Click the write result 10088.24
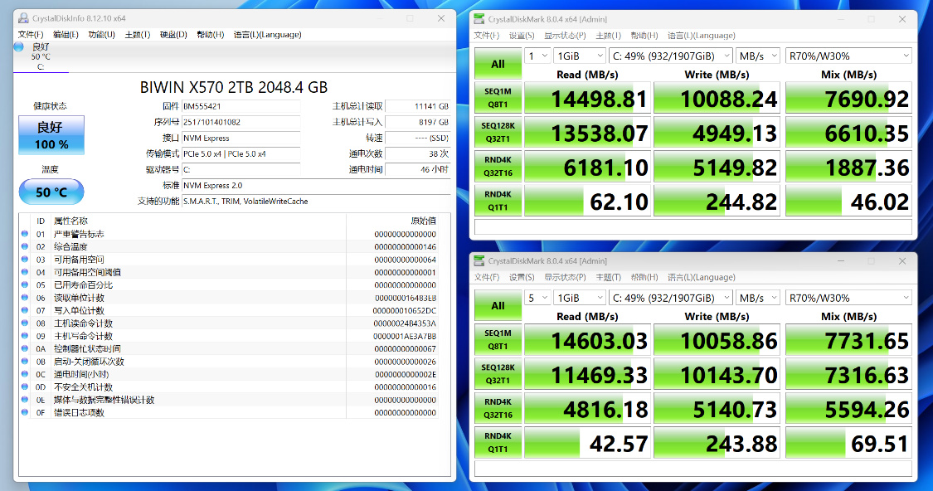The image size is (933, 491). coord(717,98)
